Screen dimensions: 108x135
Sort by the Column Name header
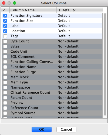click(x=33, y=10)
